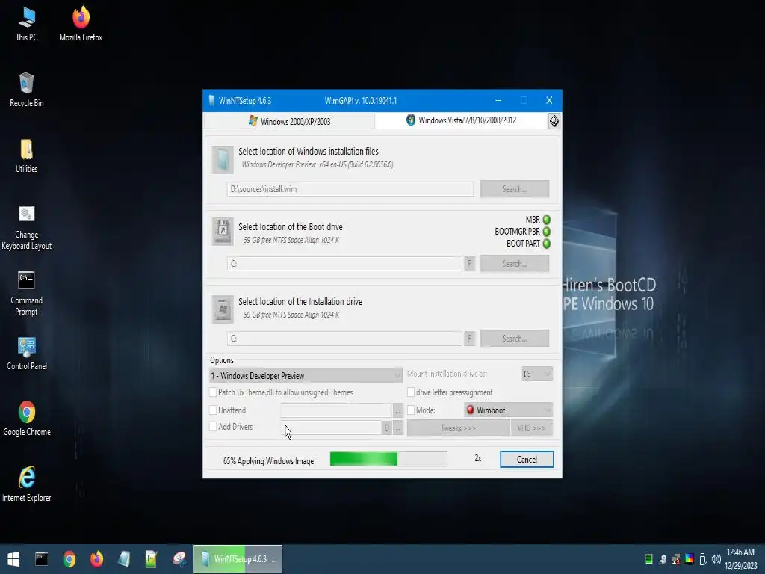The width and height of the screenshot is (765, 574).
Task: Click F button next to Boot drive
Action: pyautogui.click(x=469, y=264)
